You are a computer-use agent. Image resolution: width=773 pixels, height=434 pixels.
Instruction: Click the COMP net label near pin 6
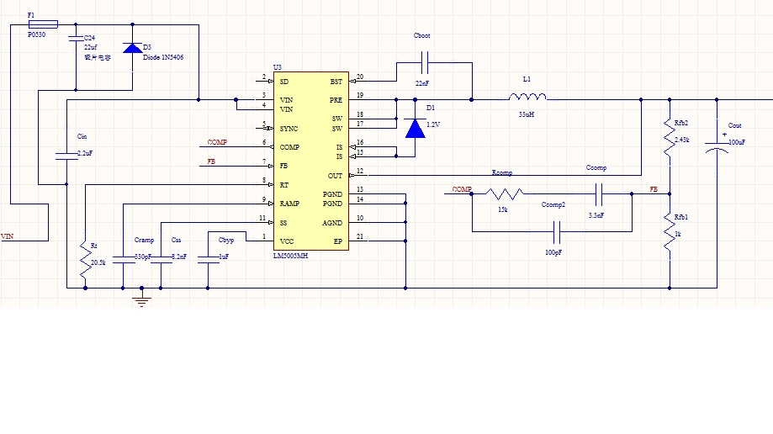(x=217, y=142)
